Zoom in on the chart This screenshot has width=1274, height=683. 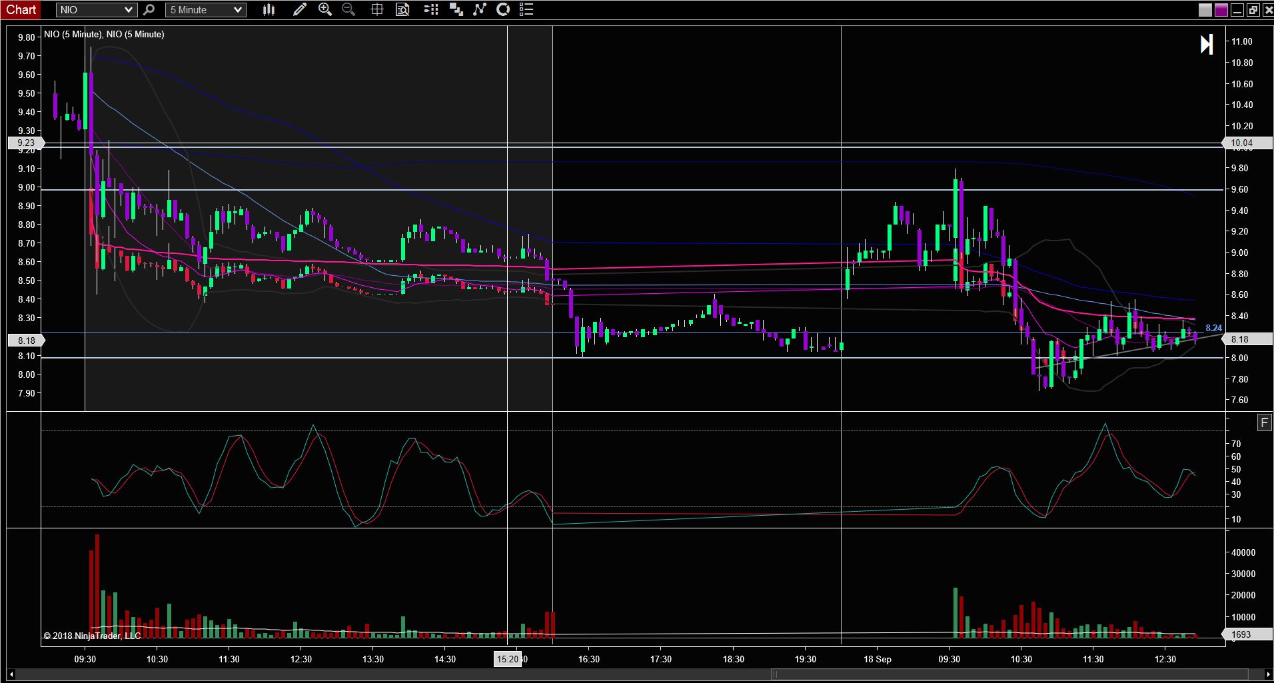pos(325,10)
